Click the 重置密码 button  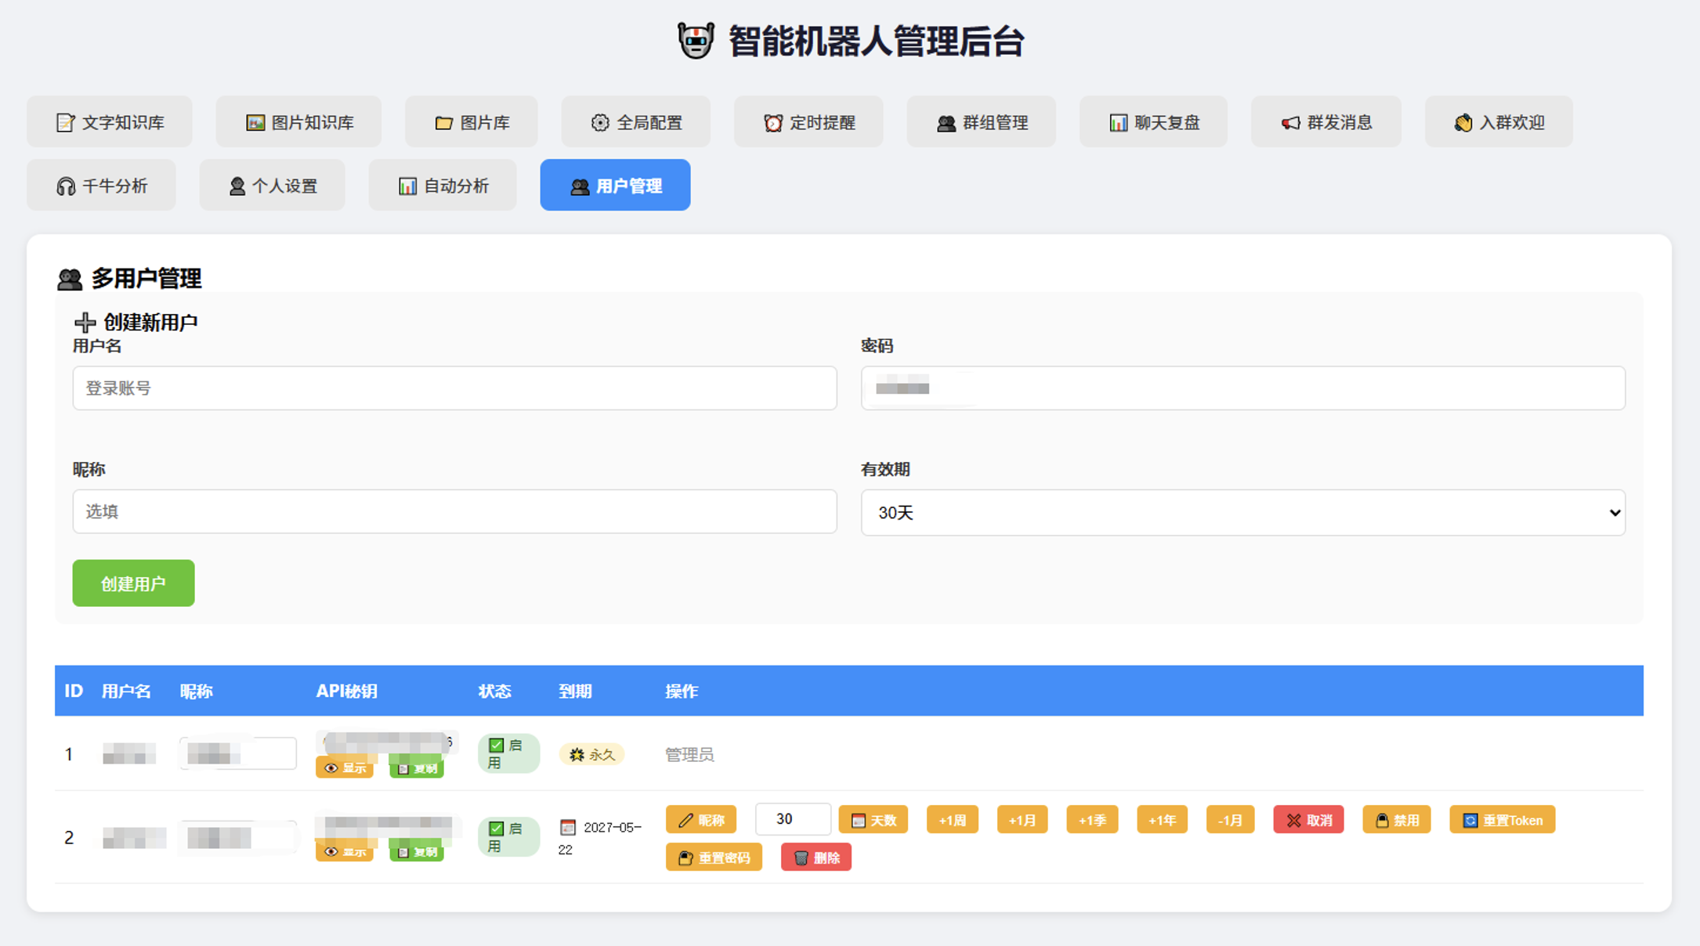714,858
